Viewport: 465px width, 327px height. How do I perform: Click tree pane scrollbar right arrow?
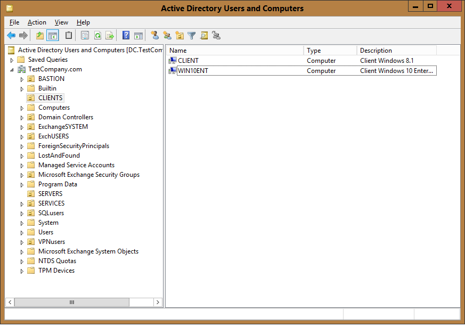[158, 302]
